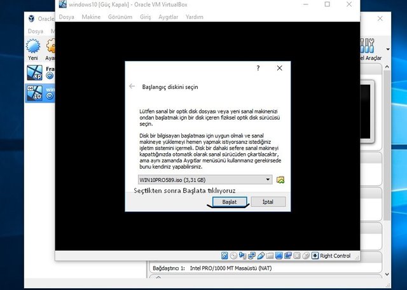
Task: Click the VM window resize grip corner
Action: tap(357, 257)
